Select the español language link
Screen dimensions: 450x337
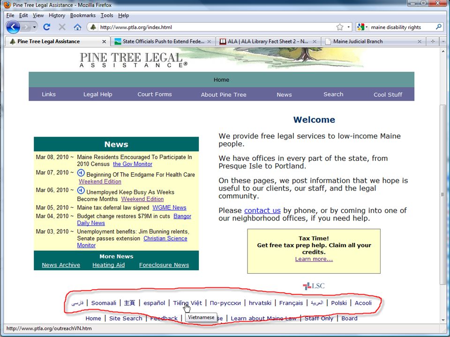tap(154, 303)
